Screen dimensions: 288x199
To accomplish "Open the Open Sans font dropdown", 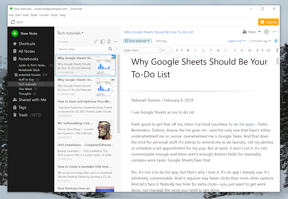I will point(141,50).
